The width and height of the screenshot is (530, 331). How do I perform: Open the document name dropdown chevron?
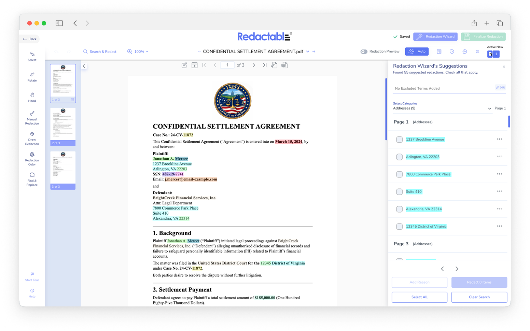click(x=308, y=52)
